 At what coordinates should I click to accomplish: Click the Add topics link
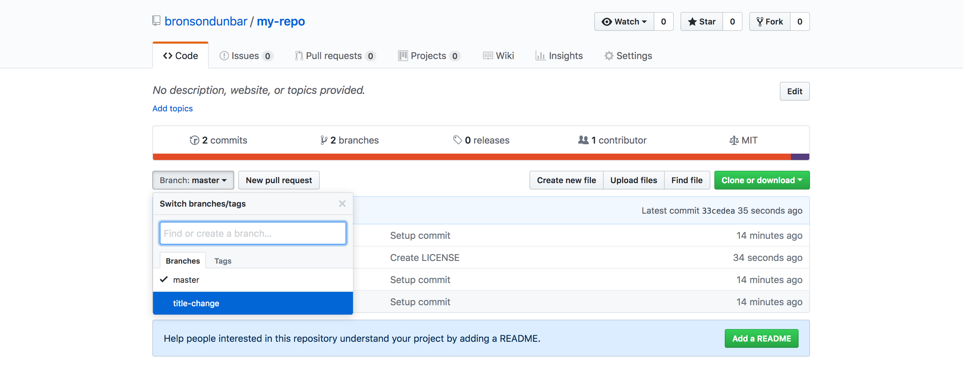[x=172, y=109]
